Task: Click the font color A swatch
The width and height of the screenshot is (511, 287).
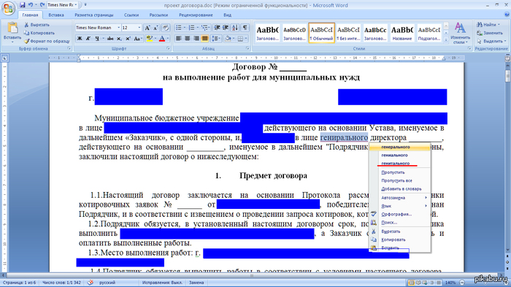Action: (162, 39)
